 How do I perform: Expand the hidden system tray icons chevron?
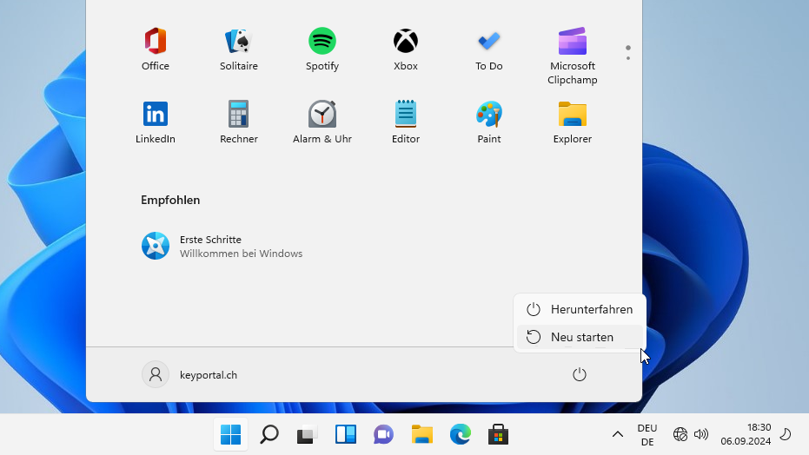(618, 434)
